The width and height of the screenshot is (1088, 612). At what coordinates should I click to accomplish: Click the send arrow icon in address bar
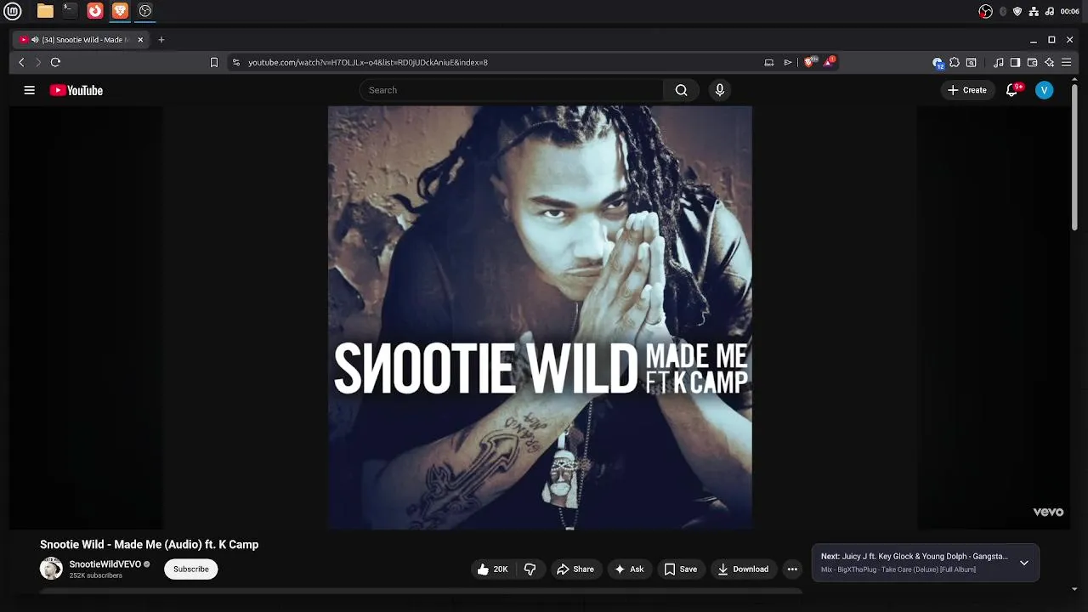pos(788,62)
